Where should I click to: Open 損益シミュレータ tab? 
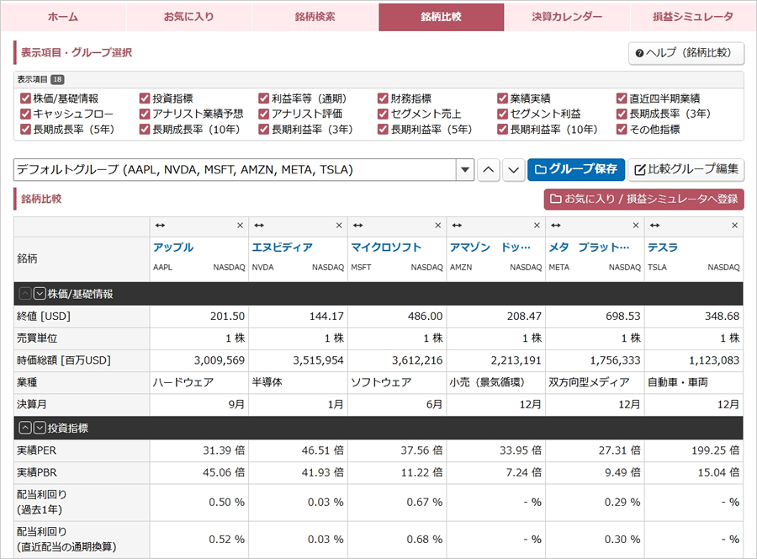coord(693,17)
